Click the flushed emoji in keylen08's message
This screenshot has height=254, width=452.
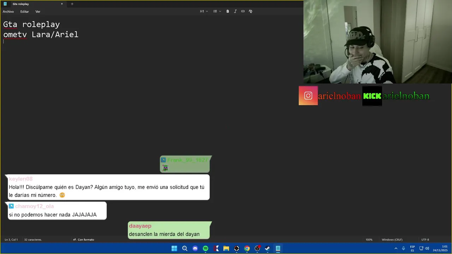62,195
